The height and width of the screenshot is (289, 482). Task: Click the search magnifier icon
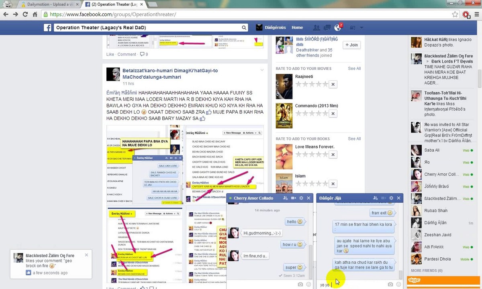(244, 28)
